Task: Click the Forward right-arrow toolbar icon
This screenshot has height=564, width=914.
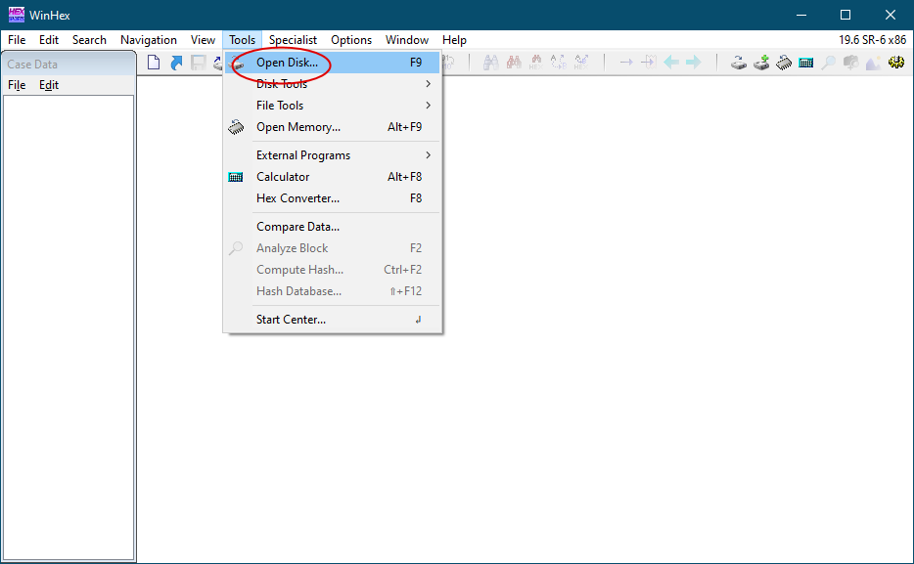Action: click(694, 63)
